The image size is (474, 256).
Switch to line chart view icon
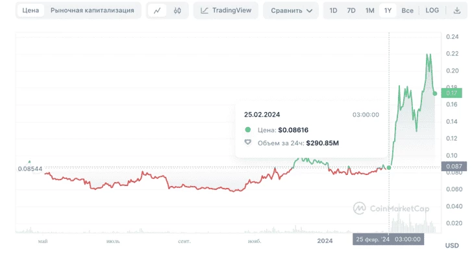(x=157, y=10)
